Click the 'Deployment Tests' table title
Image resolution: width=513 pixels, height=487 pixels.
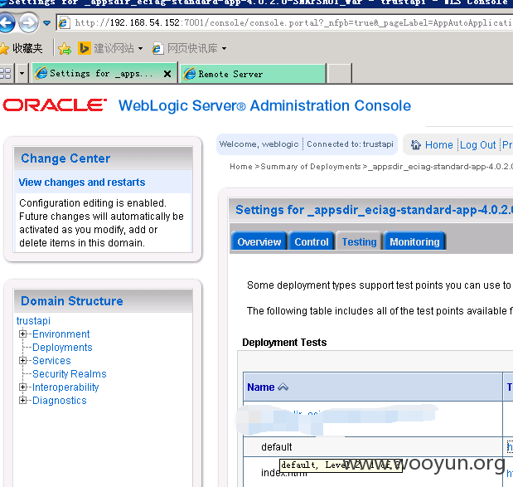[x=284, y=343]
